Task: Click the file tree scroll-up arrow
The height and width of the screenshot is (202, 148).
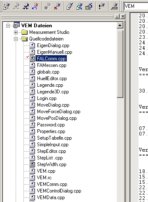Action: pyautogui.click(x=120, y=25)
